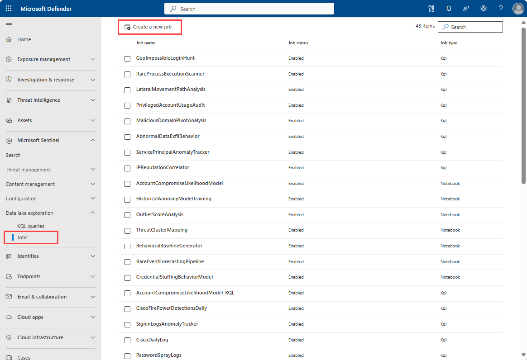Screen dimensions: 527x360
Task: Go to Home in the sidebar
Action: (x=24, y=39)
